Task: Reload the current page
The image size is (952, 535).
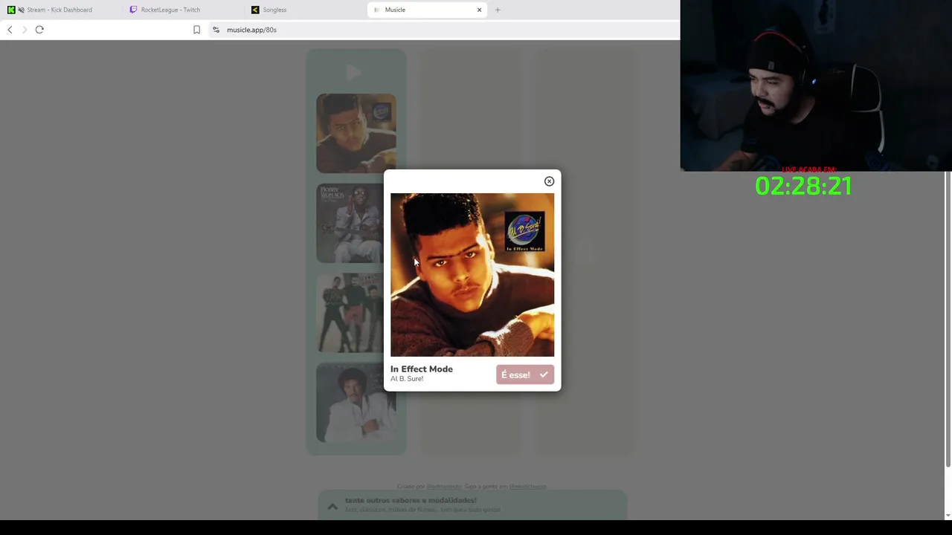Action: 39,30
